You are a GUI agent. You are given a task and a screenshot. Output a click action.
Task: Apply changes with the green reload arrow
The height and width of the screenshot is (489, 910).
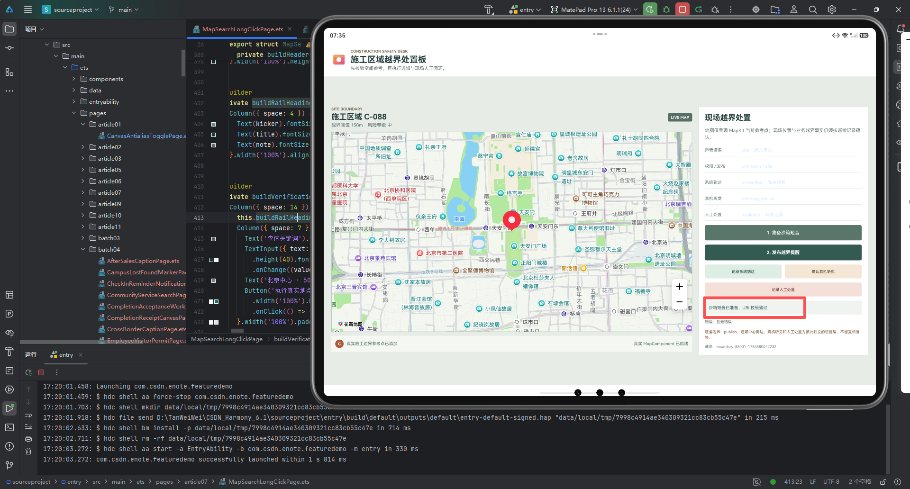[699, 9]
